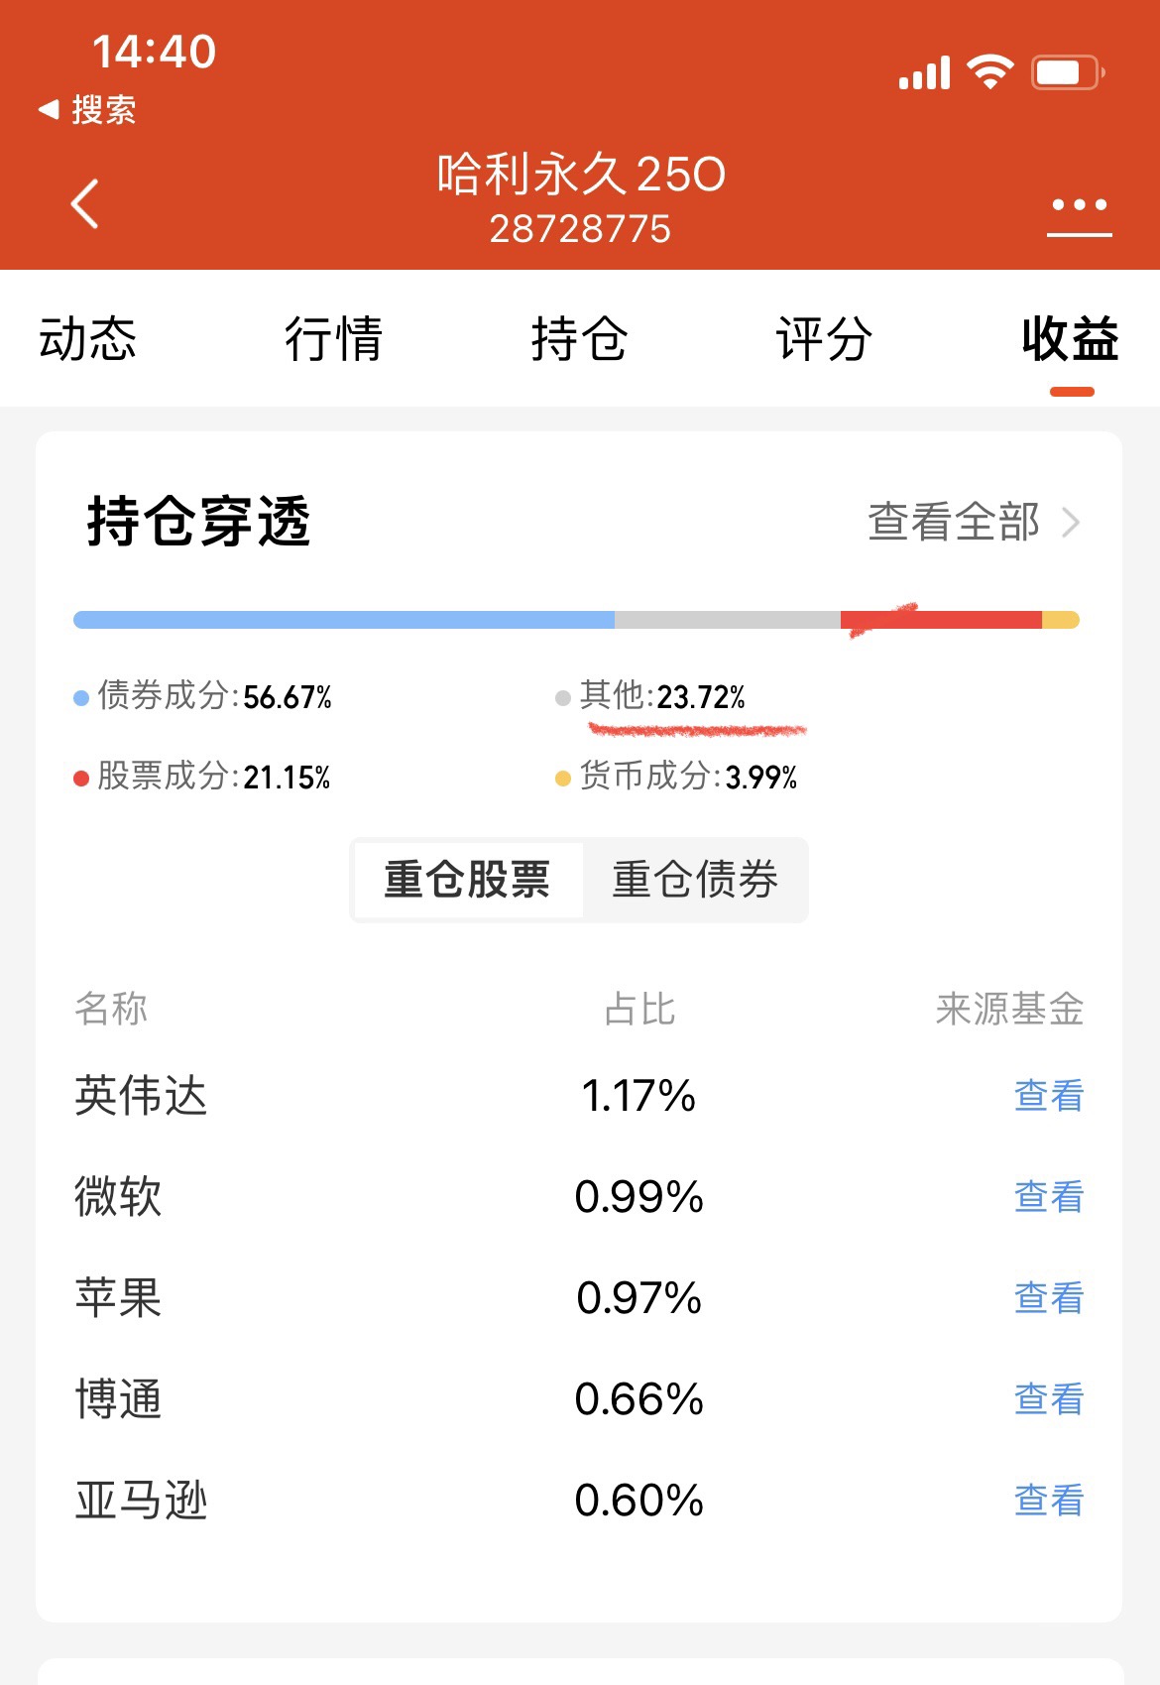Screen dimensions: 1160x1685
Task: Tap the 搜索 return-to-search back link
Action: [x=87, y=109]
